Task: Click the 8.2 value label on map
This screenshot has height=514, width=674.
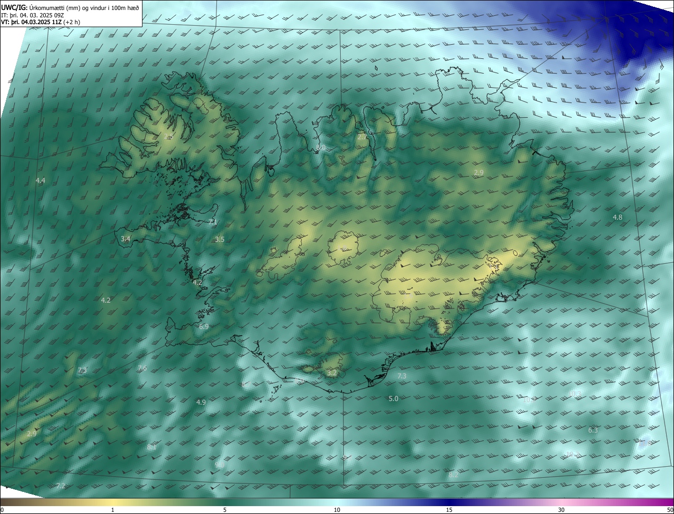Action: point(453,475)
